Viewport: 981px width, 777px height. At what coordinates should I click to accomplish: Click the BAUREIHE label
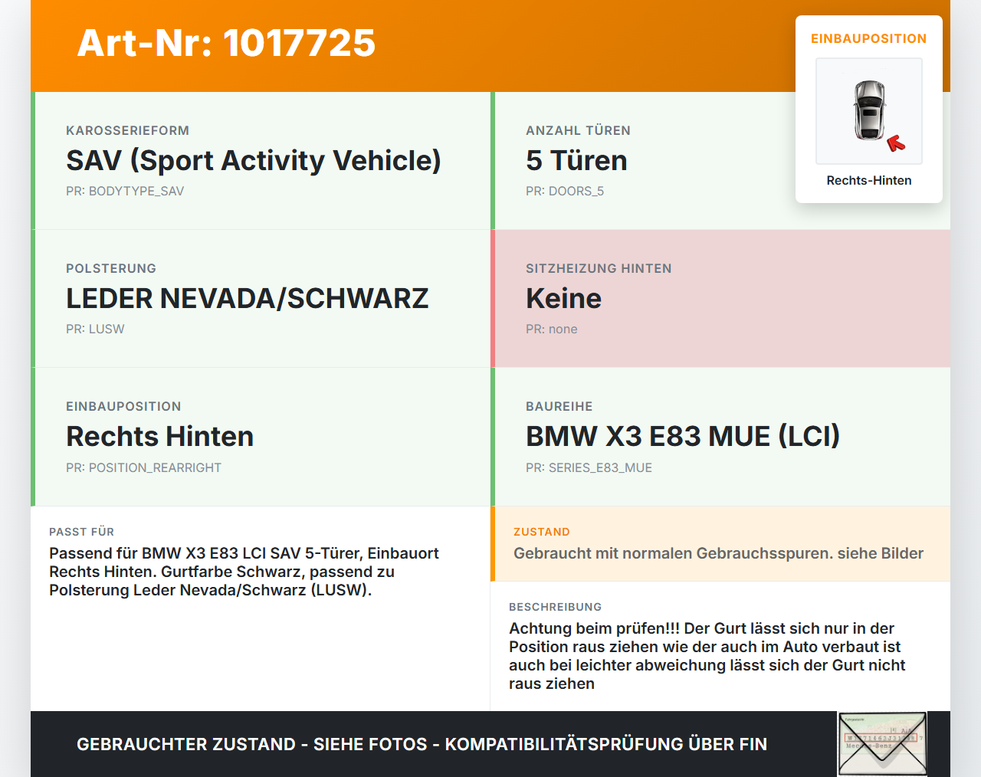(559, 406)
